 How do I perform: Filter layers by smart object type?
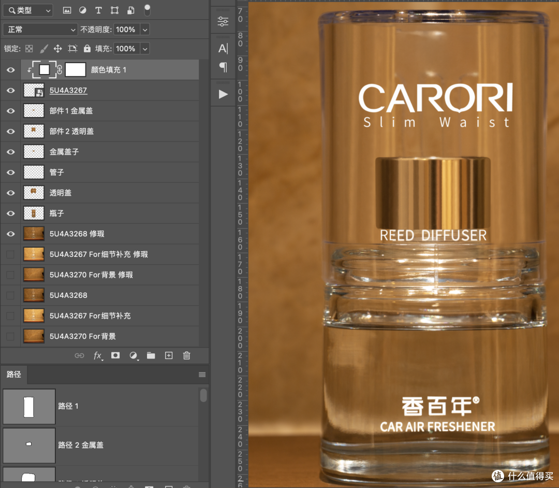click(131, 10)
